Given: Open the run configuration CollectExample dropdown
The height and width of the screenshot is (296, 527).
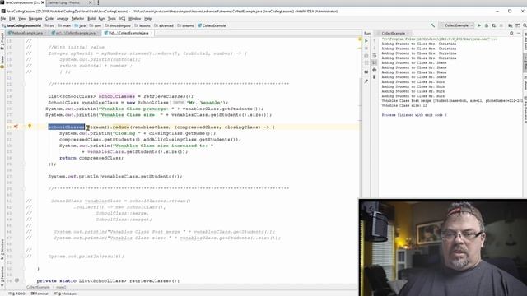Looking at the screenshot, I should (x=457, y=25).
